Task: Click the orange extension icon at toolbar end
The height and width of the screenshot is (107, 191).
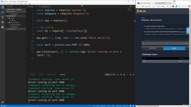Action: 189,6
